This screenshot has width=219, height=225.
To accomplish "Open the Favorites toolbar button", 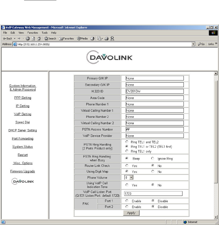I will coord(66,38).
